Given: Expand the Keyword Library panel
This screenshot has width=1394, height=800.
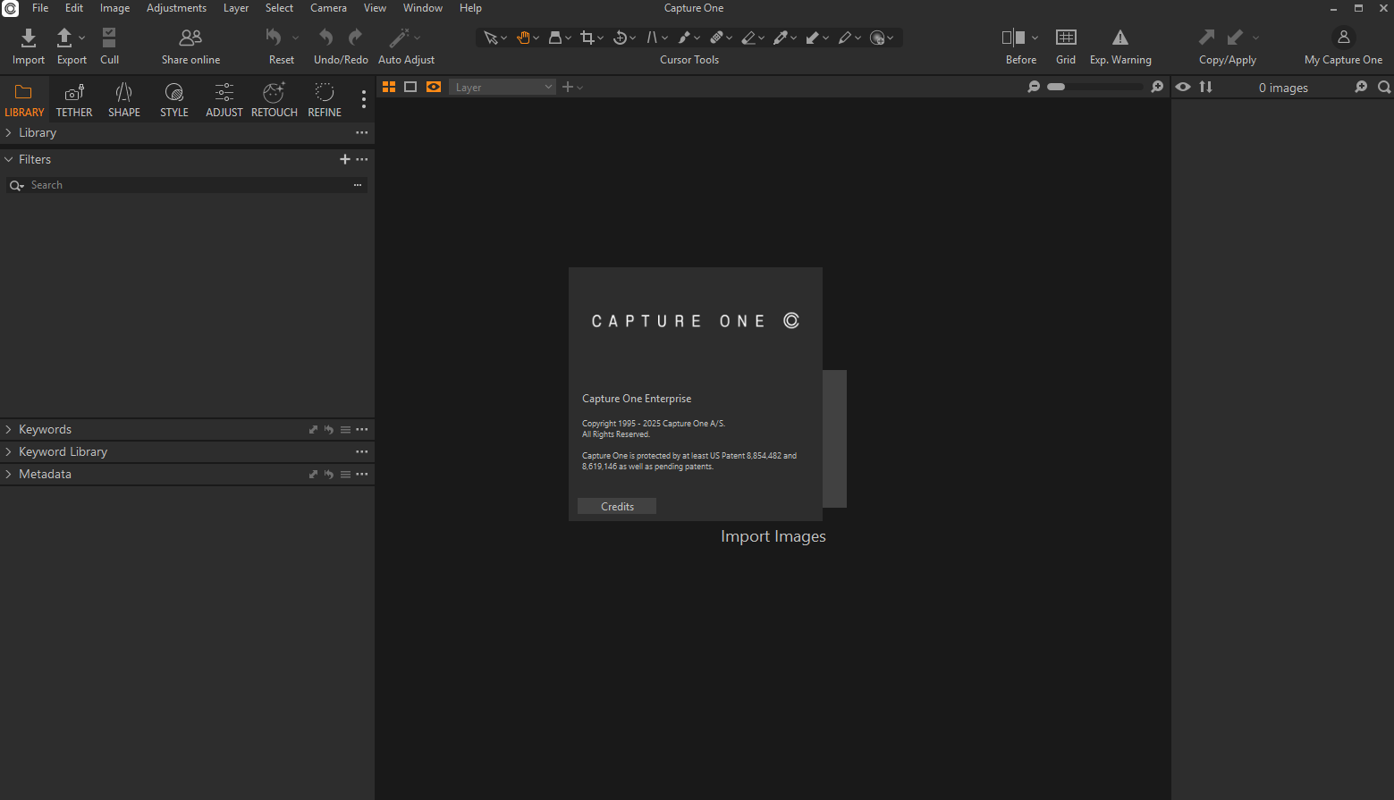Looking at the screenshot, I should click(8, 451).
